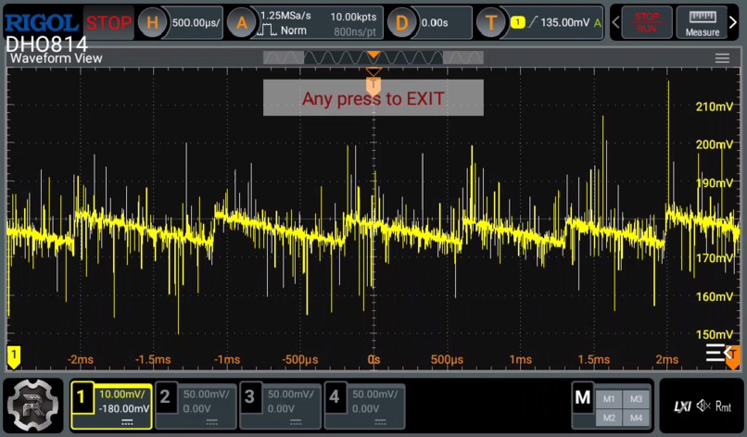Click the STOP/RUN button
747x437 pixels.
point(647,22)
